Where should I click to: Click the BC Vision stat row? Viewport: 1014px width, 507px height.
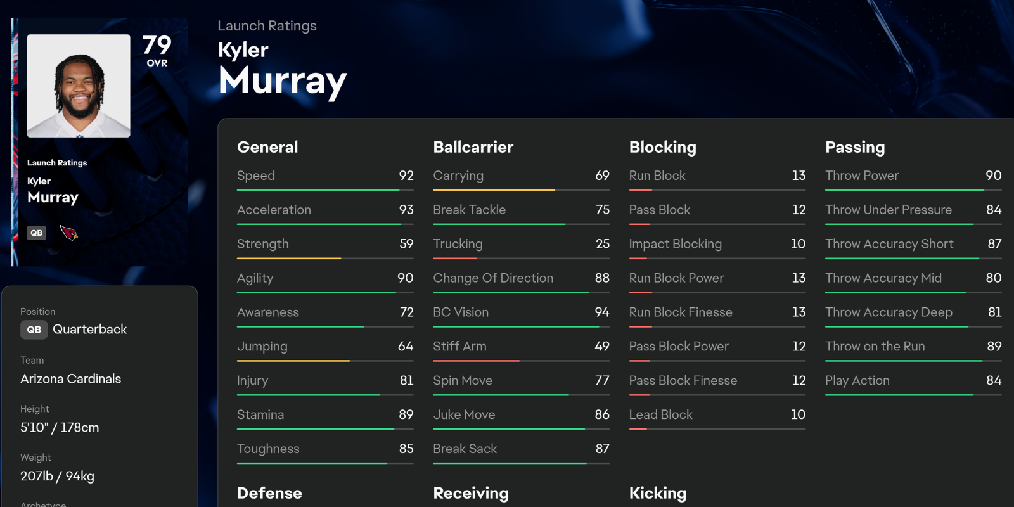coord(521,312)
